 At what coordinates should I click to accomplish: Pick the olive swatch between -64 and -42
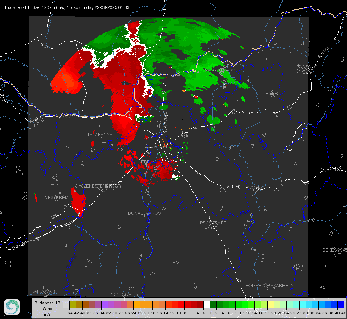73,304
